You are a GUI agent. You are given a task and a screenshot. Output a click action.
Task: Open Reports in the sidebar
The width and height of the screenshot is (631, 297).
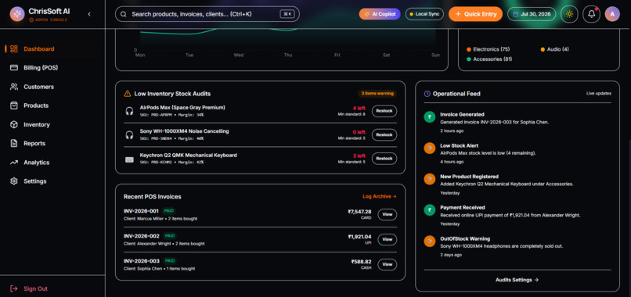(x=52, y=144)
